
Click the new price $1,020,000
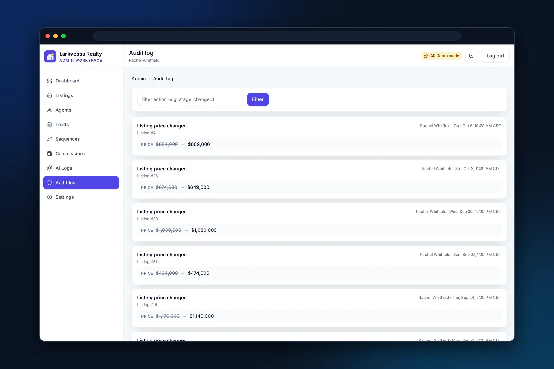coord(204,230)
